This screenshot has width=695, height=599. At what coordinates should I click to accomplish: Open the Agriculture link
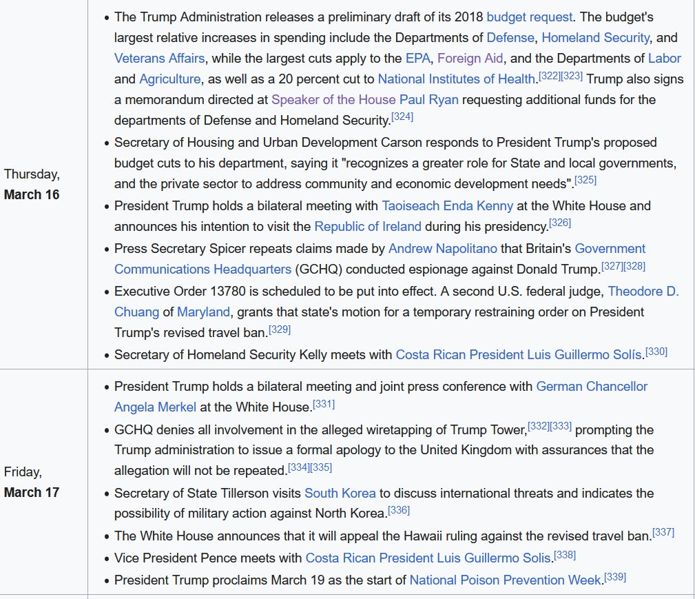169,79
